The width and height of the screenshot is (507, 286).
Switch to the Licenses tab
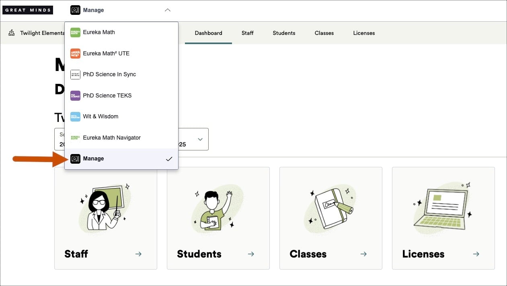click(x=364, y=33)
